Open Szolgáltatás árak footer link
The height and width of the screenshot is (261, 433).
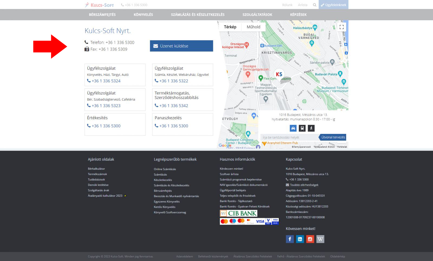[x=99, y=190]
